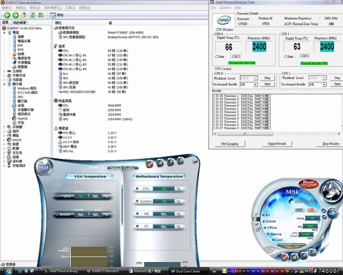This screenshot has height=275, width=343.
Task: Click the Stop Monitor button
Action: (x=331, y=143)
